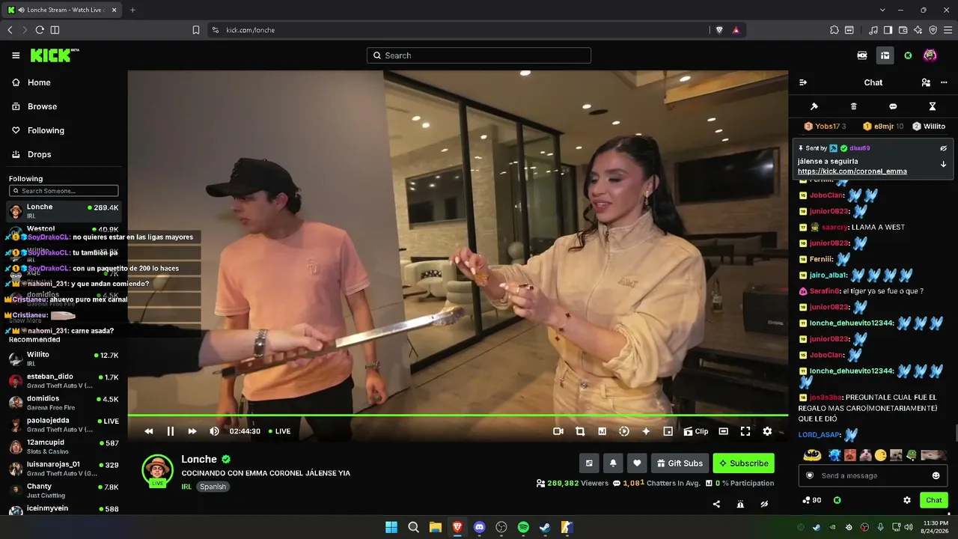
Task: Open chat settings gear below message box
Action: click(907, 500)
